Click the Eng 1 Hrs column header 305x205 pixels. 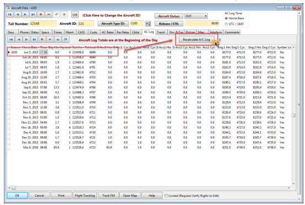[x=224, y=47]
